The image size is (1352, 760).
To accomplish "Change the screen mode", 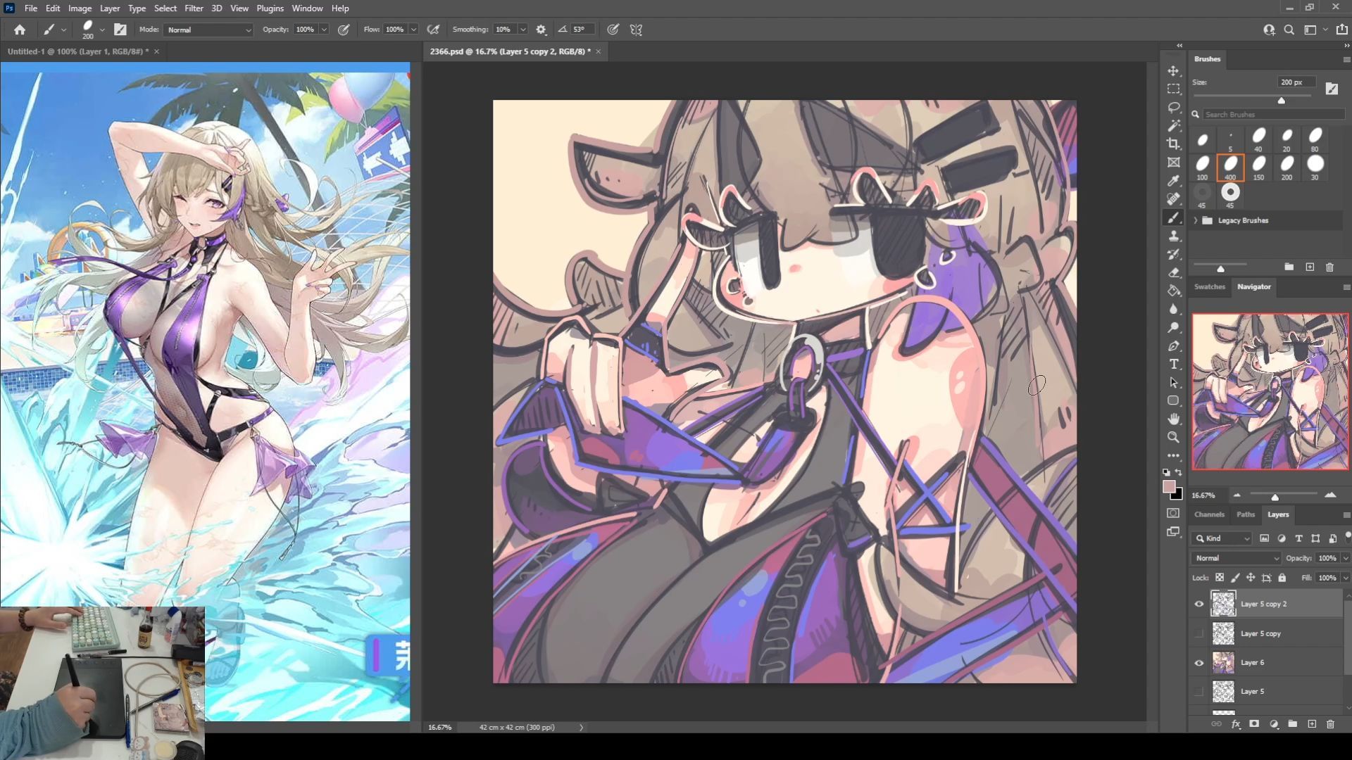I will [1173, 532].
